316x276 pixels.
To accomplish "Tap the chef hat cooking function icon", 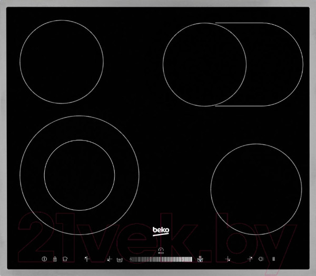I will point(64,259).
